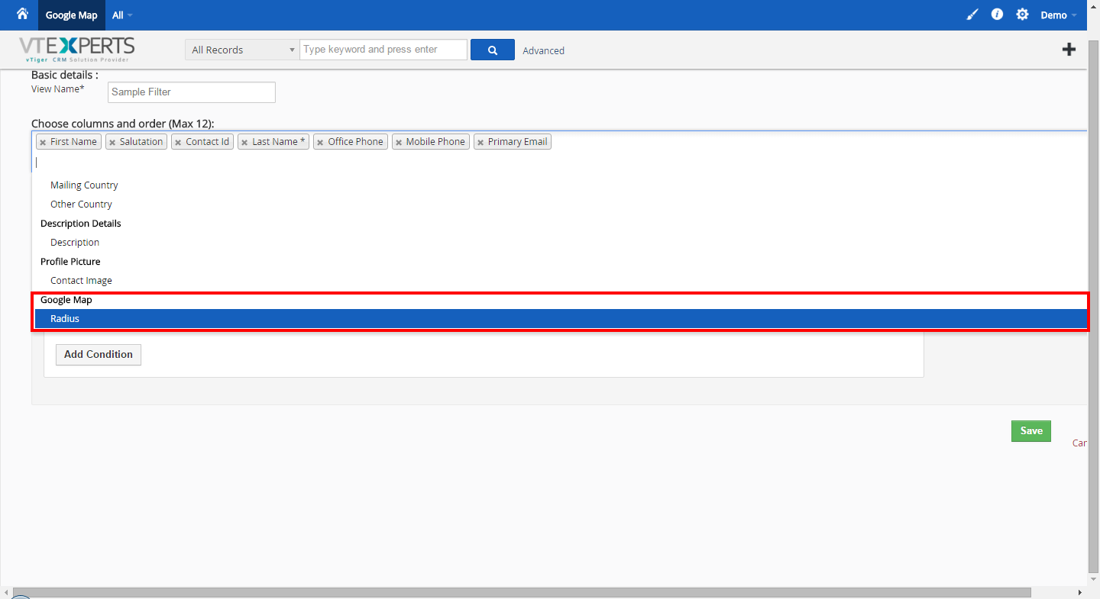This screenshot has width=1100, height=599.
Task: Click the vertical scrollbar down arrow
Action: [x=1094, y=580]
